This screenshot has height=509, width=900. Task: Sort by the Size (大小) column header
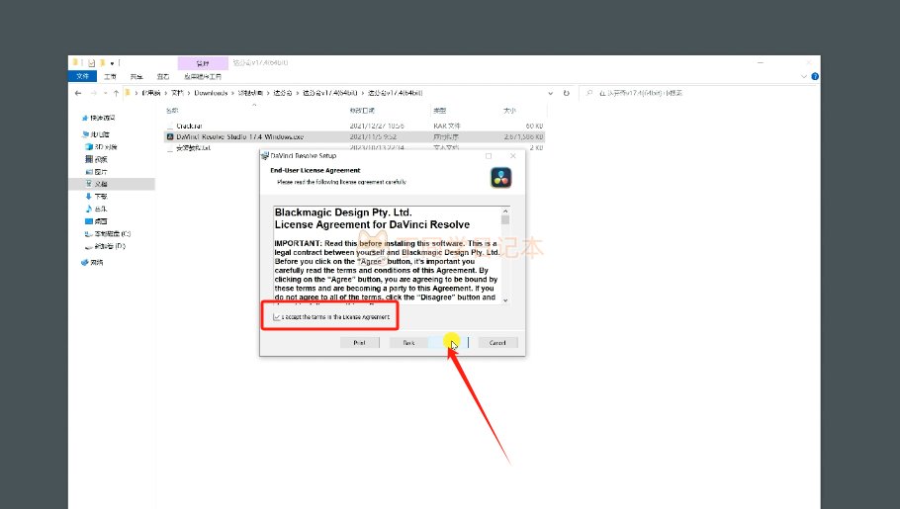pyautogui.click(x=509, y=110)
